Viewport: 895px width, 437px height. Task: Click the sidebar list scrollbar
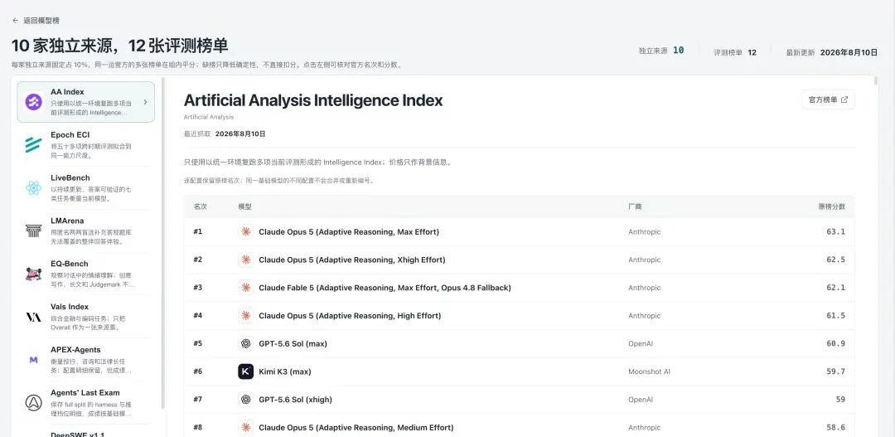pyautogui.click(x=163, y=243)
